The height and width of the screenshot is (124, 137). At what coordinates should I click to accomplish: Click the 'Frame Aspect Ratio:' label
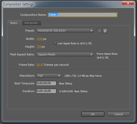pyautogui.click(x=107, y=54)
